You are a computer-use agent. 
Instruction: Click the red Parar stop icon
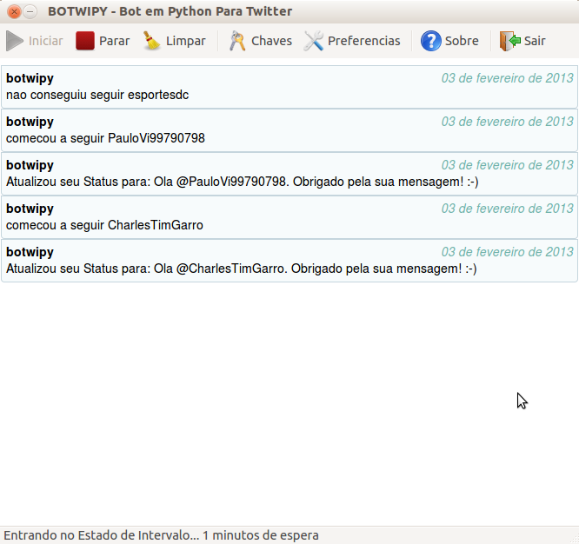tap(85, 41)
